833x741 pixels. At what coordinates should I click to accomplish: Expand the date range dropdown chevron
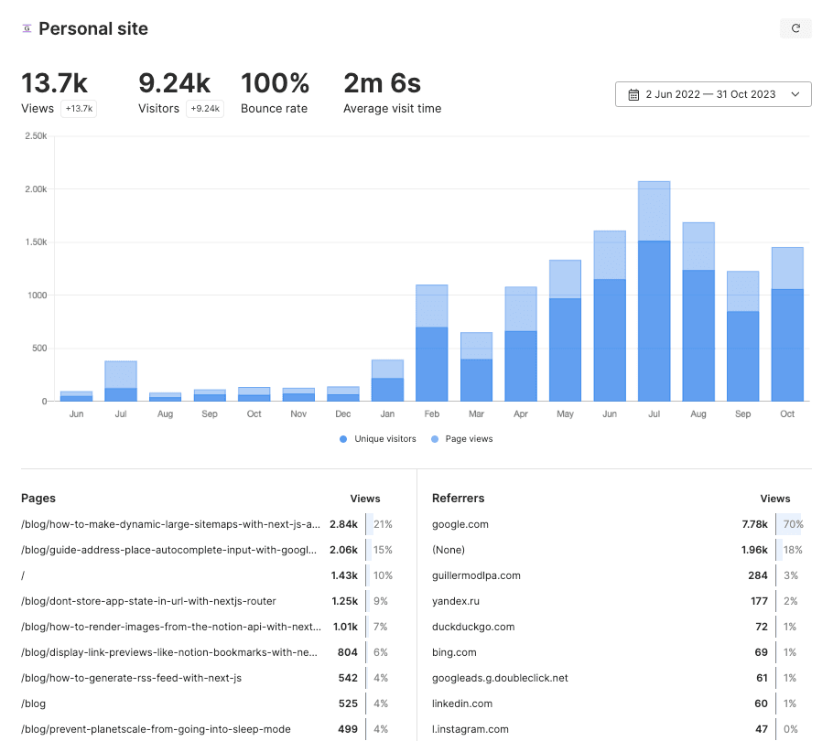click(795, 94)
